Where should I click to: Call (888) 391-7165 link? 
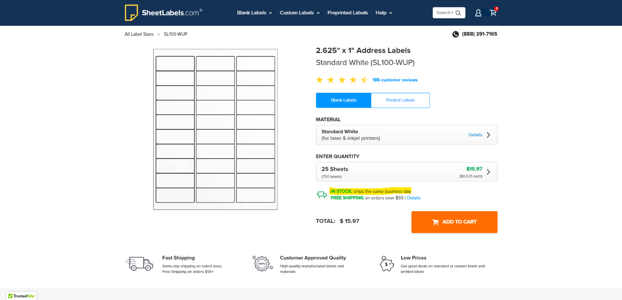tap(480, 34)
